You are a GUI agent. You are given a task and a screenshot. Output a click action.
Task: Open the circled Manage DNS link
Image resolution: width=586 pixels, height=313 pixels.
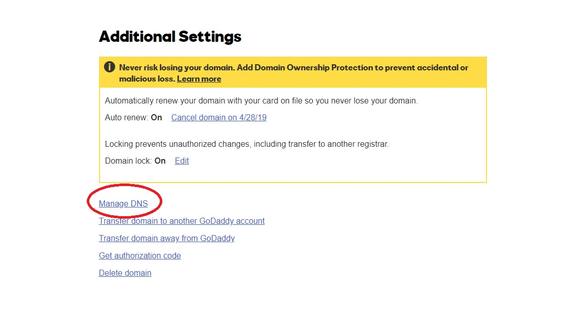(x=123, y=203)
